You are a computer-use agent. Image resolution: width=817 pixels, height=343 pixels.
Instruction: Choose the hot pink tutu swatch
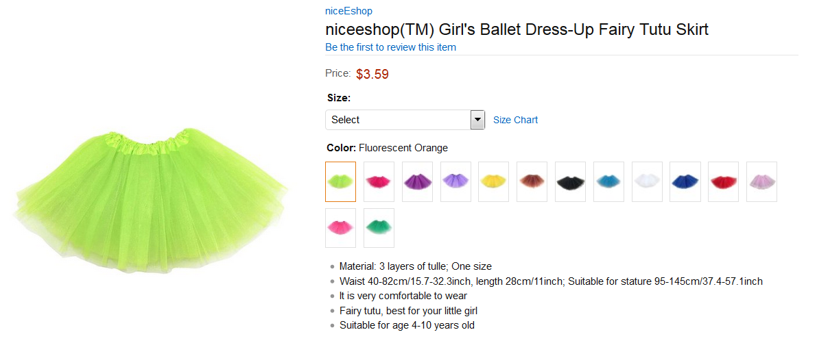379,182
